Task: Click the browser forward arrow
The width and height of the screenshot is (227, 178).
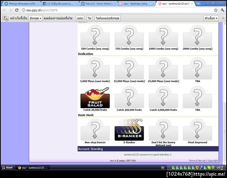Action: pyautogui.click(x=11, y=10)
